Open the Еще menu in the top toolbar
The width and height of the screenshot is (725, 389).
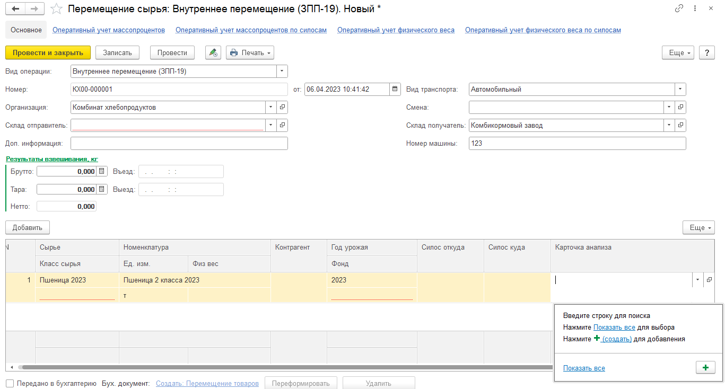(x=678, y=53)
